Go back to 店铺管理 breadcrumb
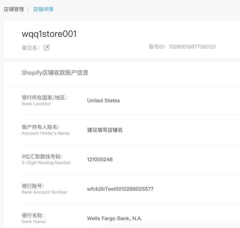This screenshot has height=228, width=240. 14,9
